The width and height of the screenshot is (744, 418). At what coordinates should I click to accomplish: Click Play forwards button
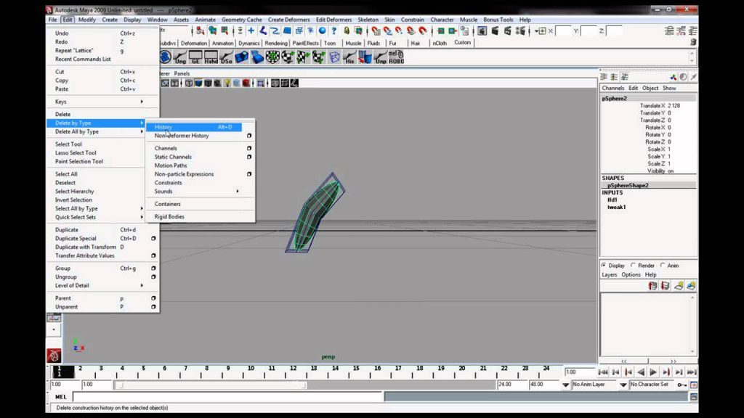click(x=653, y=372)
